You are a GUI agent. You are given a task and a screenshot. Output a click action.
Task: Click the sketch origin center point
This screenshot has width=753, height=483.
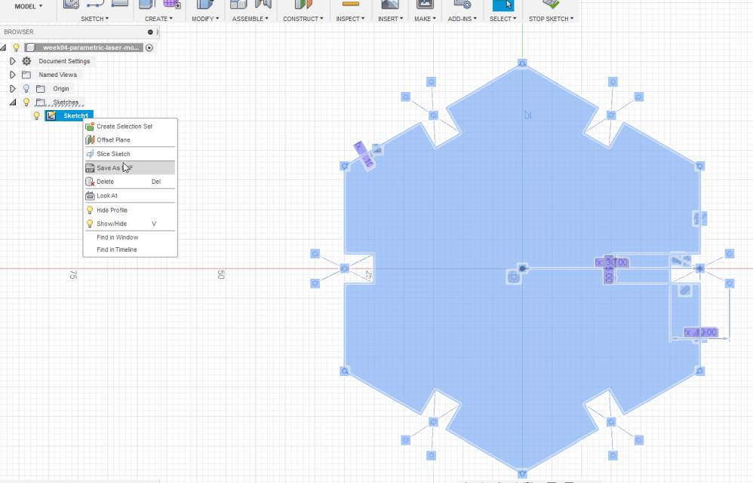tap(522, 268)
